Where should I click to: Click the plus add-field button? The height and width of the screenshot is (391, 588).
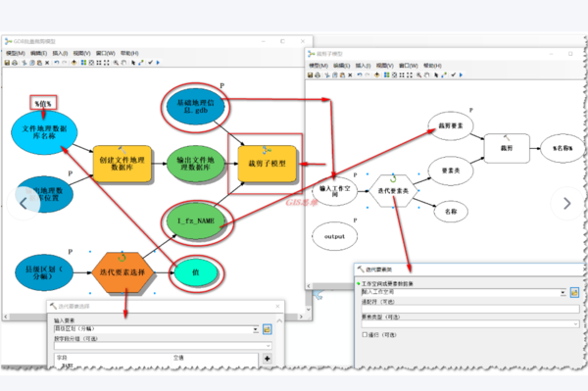pos(267,359)
